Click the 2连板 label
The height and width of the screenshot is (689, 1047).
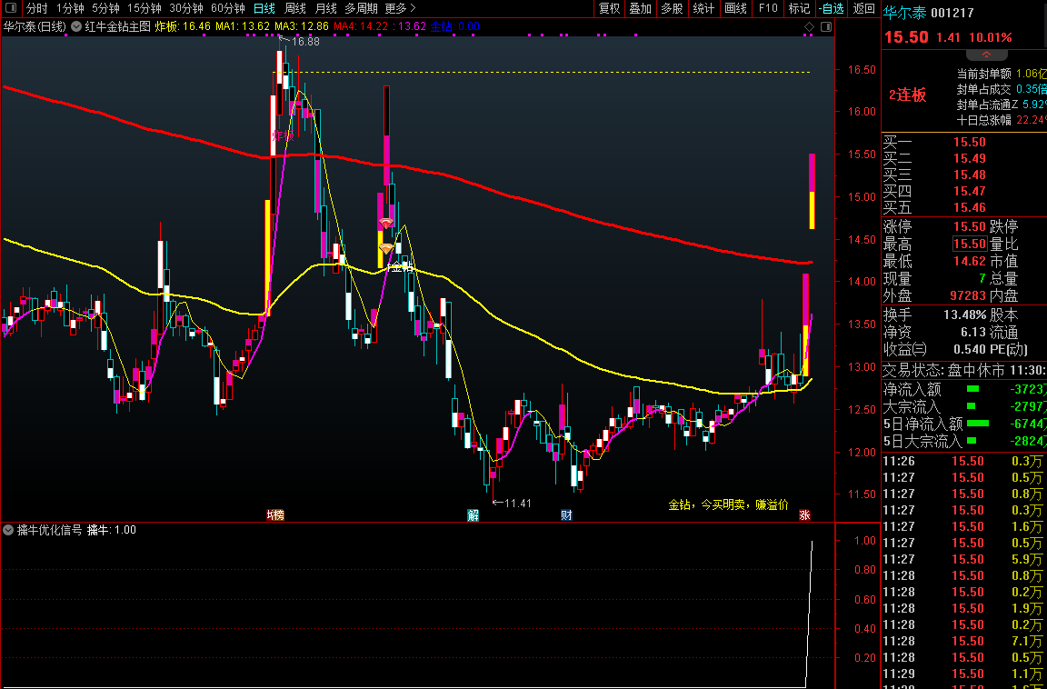(907, 95)
